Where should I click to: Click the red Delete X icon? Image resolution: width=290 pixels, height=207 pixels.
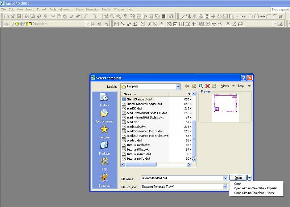207,86
